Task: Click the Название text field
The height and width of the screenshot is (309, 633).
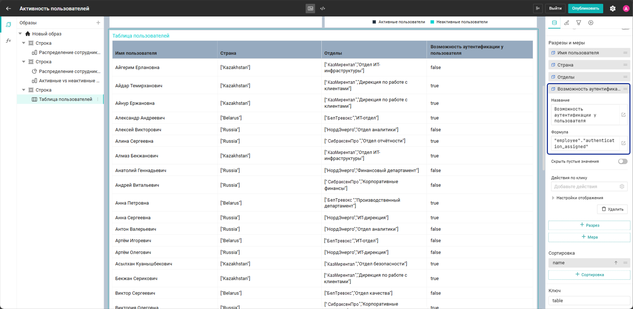Action: pos(585,115)
